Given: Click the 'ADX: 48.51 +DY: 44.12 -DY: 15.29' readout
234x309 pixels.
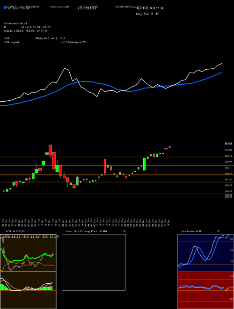Looking at the screenshot, I should (29, 236).
